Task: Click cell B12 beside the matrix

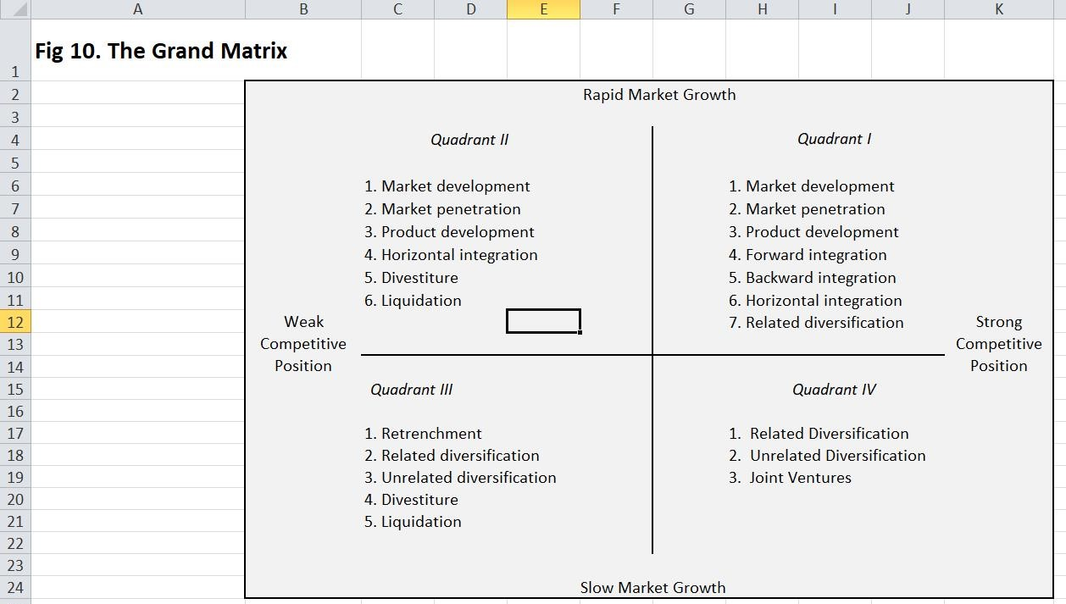Action: coord(303,322)
